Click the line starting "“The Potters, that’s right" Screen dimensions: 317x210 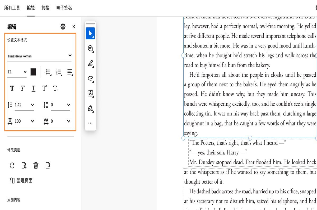click(x=238, y=143)
